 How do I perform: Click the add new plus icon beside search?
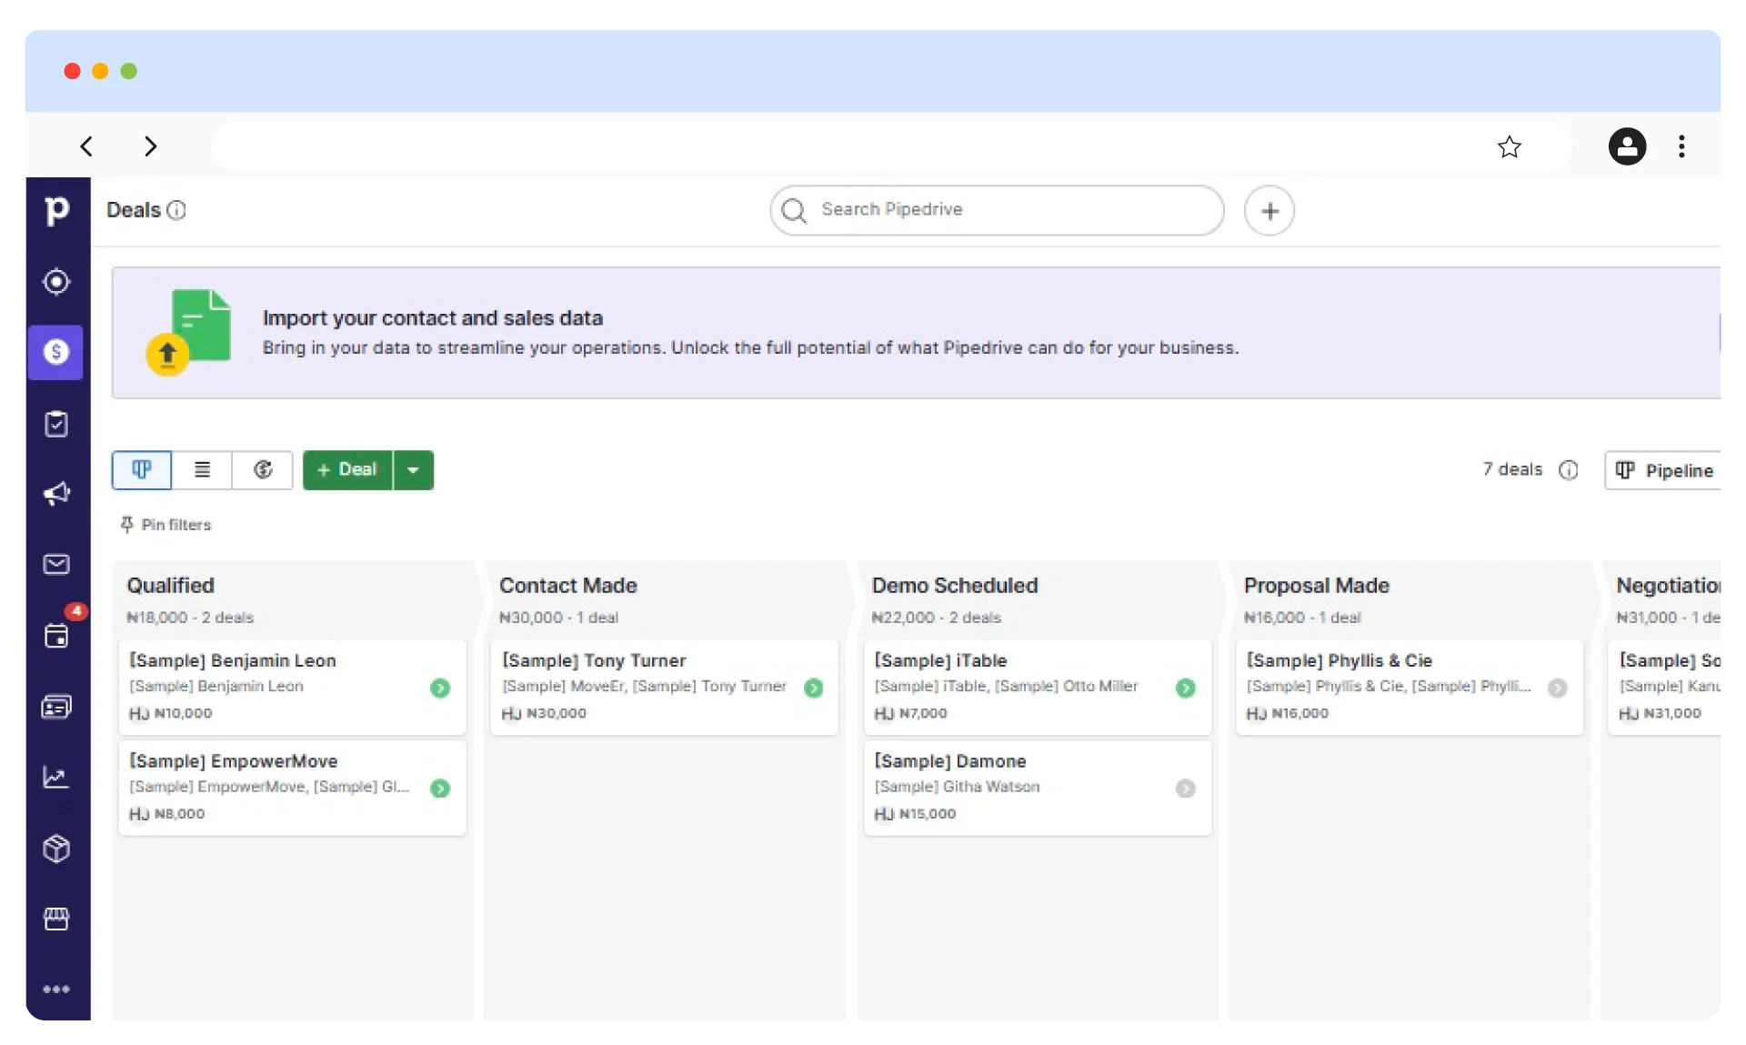[1269, 210]
